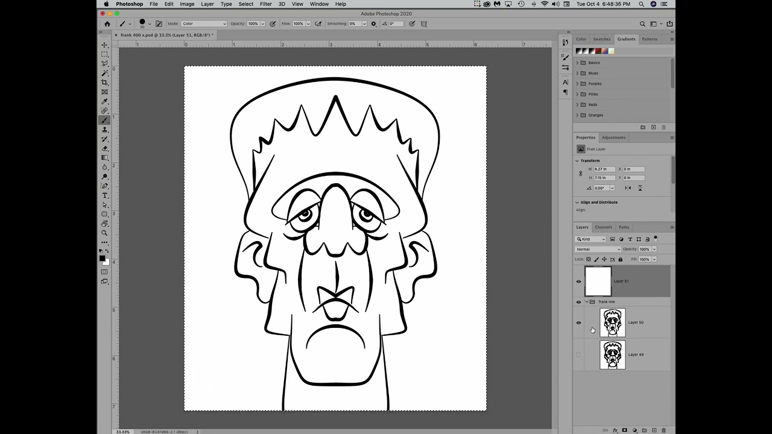Change screen mode icon in toolbox

[104, 281]
